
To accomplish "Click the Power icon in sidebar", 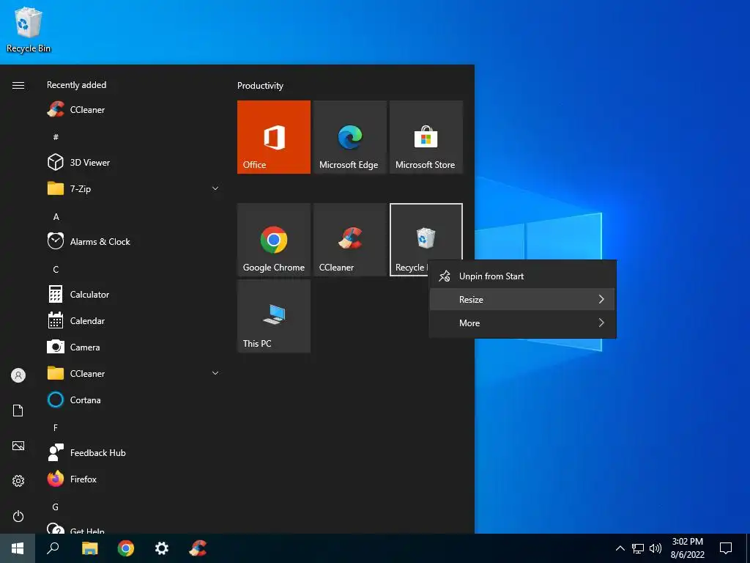I will pos(18,516).
